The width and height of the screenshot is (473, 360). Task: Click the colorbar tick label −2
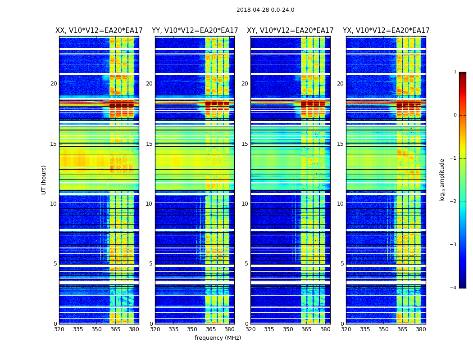pyautogui.click(x=453, y=202)
